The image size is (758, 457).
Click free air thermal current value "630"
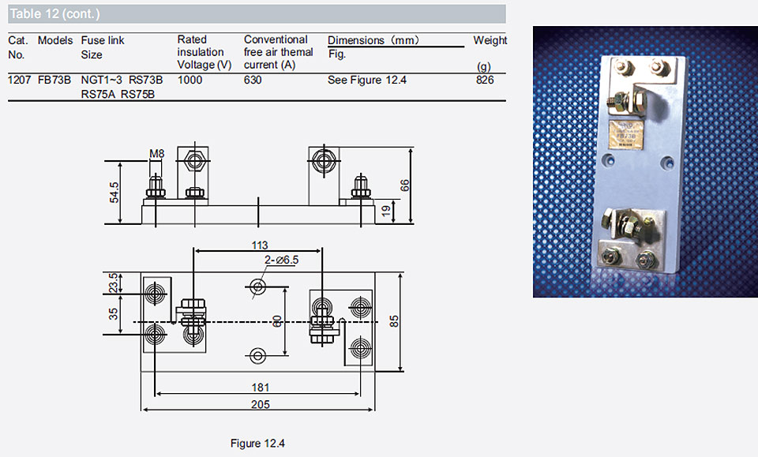[253, 81]
